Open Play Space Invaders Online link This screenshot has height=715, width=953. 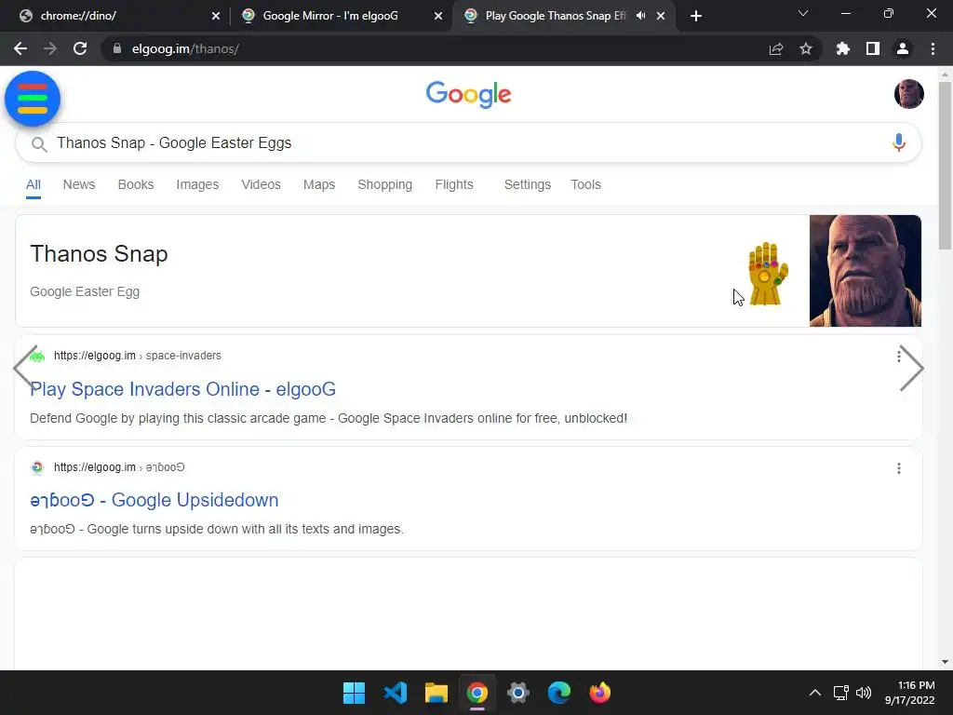(183, 389)
